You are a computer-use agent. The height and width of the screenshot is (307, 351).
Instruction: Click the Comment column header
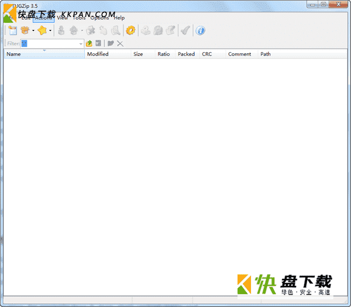click(242, 54)
